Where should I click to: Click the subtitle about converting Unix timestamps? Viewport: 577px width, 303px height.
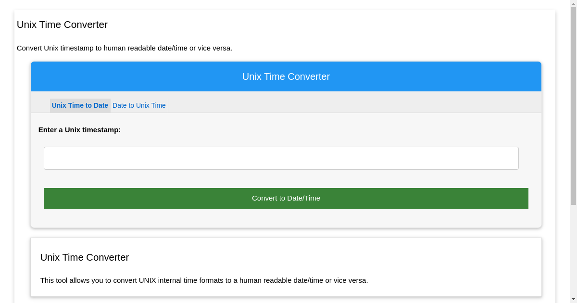point(125,48)
